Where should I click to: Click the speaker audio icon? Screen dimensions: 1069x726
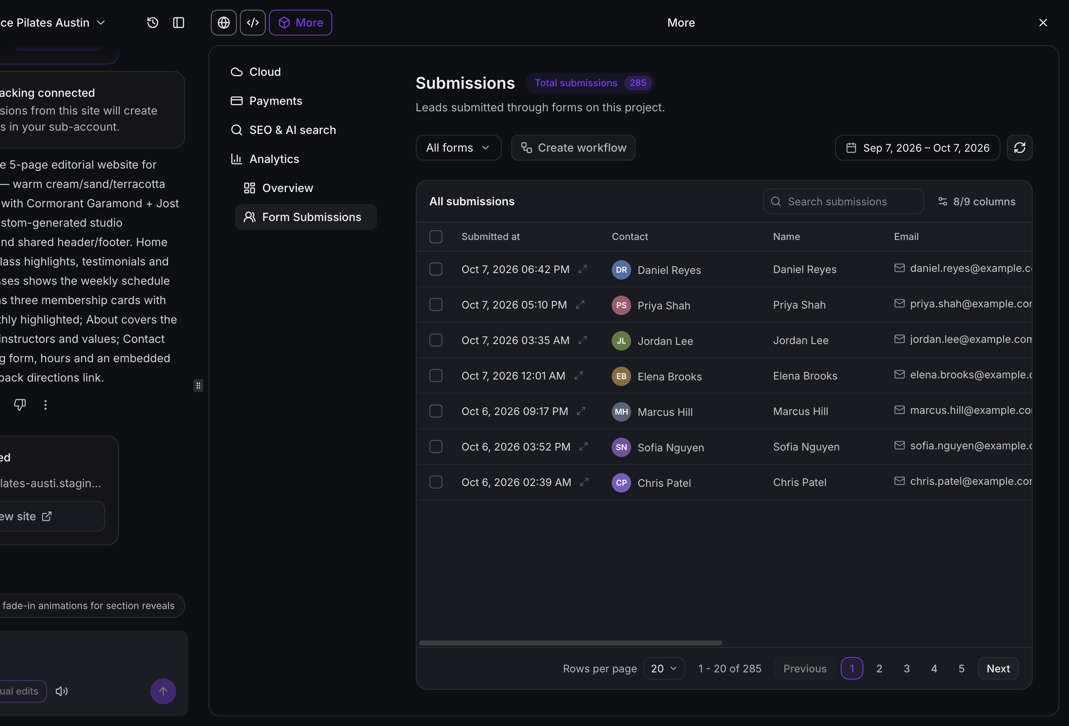[x=62, y=691]
